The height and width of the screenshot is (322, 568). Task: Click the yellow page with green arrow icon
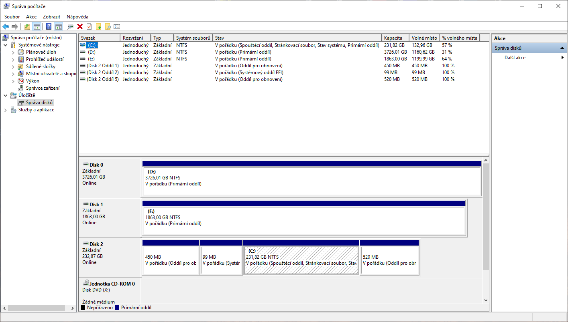98,27
